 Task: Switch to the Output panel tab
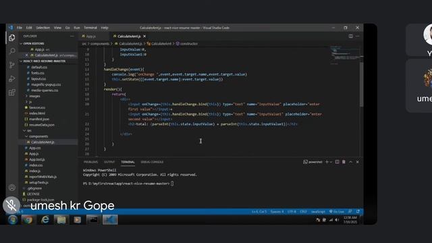click(x=109, y=162)
